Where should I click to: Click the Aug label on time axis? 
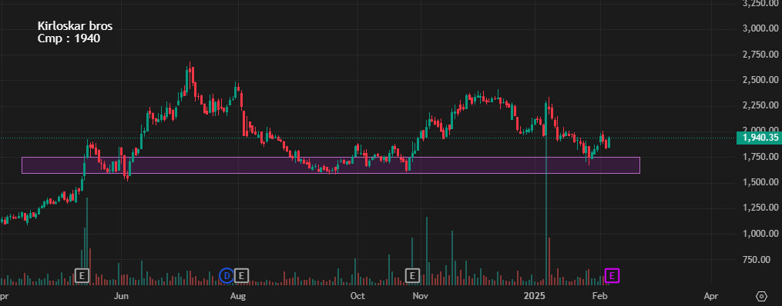(238, 296)
